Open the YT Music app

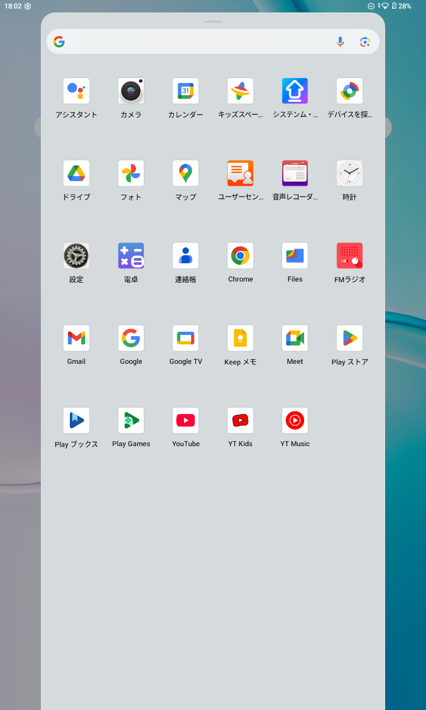[x=295, y=420]
